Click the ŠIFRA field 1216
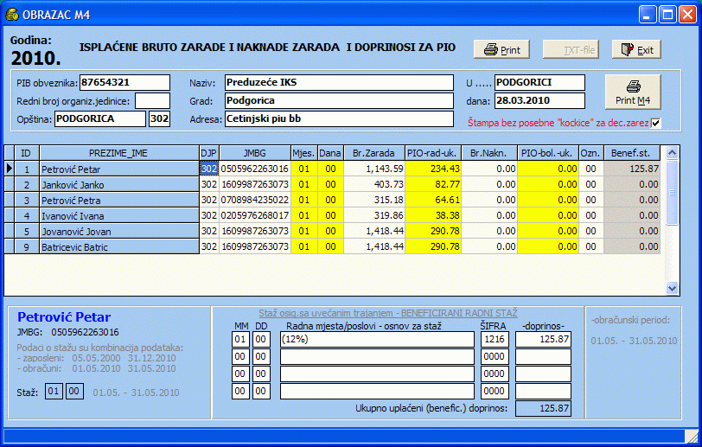 tap(495, 340)
